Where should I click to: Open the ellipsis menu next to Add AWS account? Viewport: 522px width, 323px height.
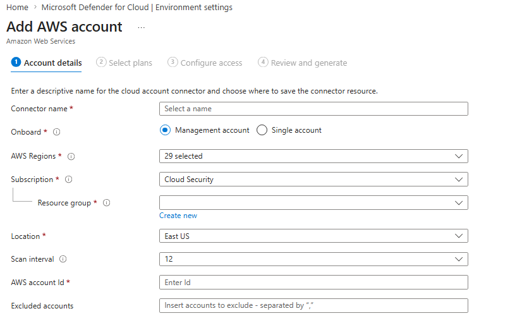[141, 28]
